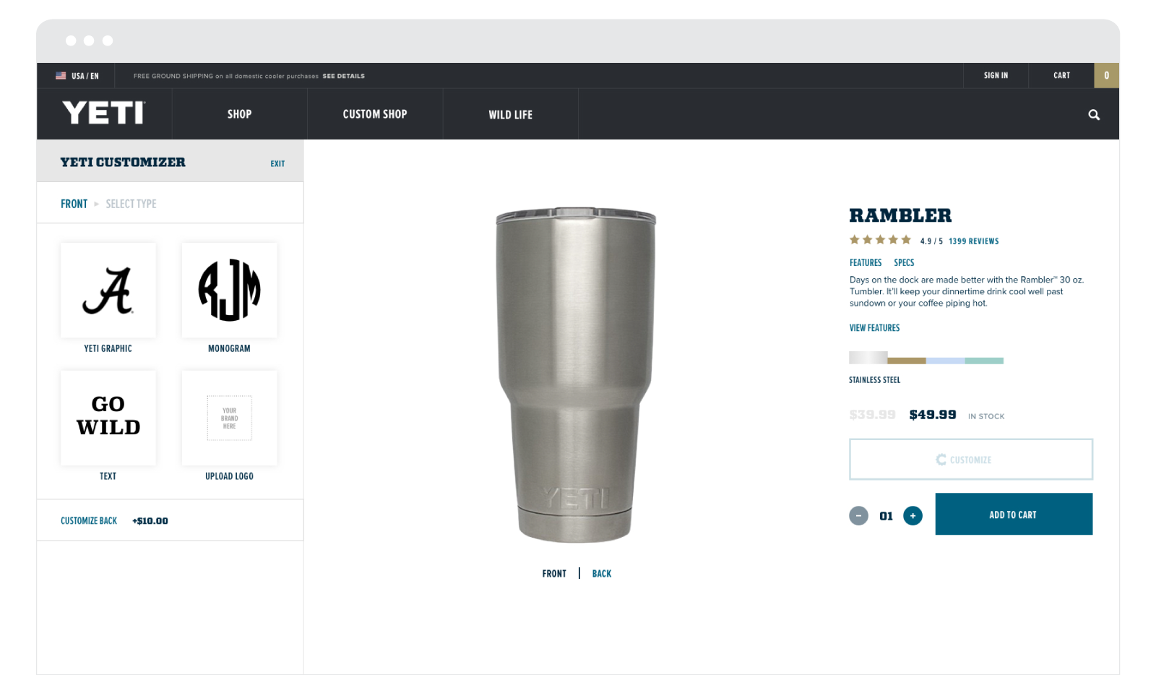The image size is (1156, 675).
Task: Click Sign In
Action: coord(996,76)
